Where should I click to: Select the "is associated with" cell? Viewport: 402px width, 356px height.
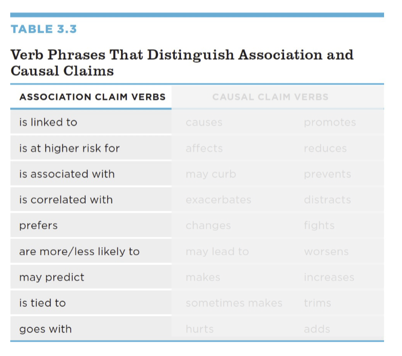(x=67, y=174)
